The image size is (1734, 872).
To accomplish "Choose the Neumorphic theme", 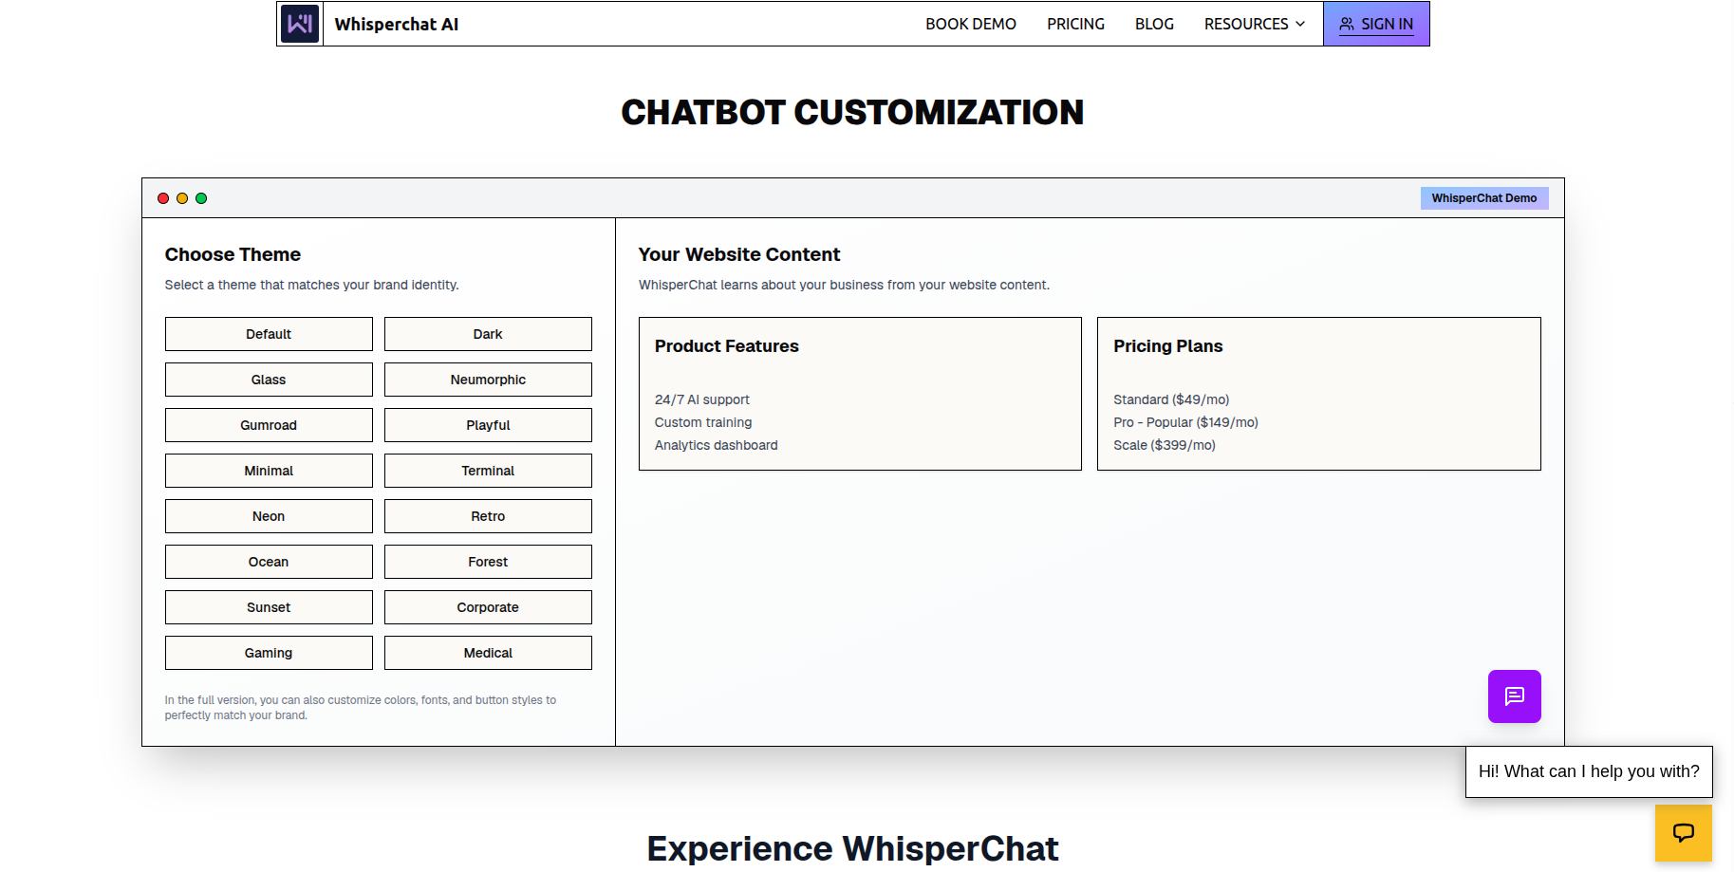I will click(x=488, y=380).
